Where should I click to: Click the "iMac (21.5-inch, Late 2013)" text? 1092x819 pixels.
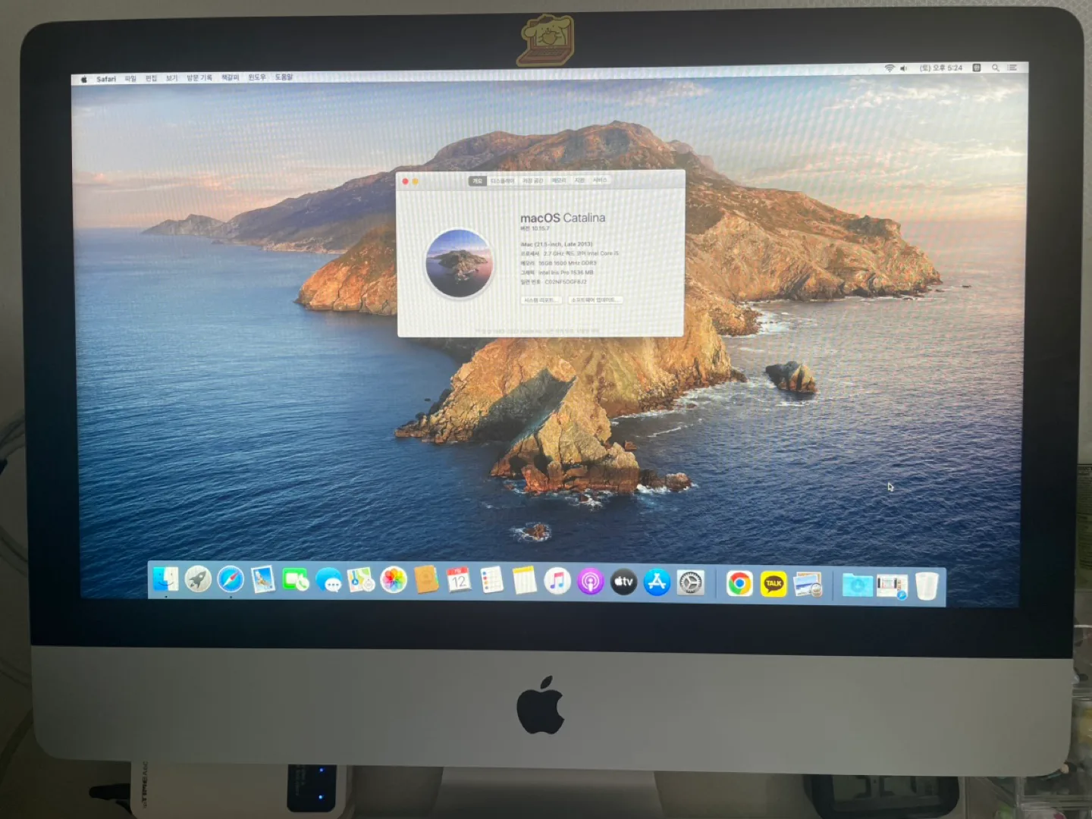point(556,244)
